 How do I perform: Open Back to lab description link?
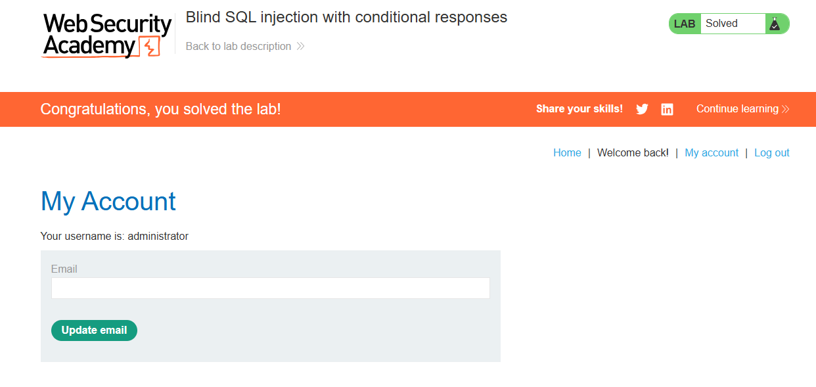[238, 46]
